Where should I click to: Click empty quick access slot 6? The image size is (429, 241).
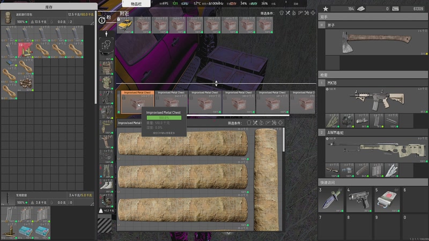pyautogui.click(x=415, y=199)
